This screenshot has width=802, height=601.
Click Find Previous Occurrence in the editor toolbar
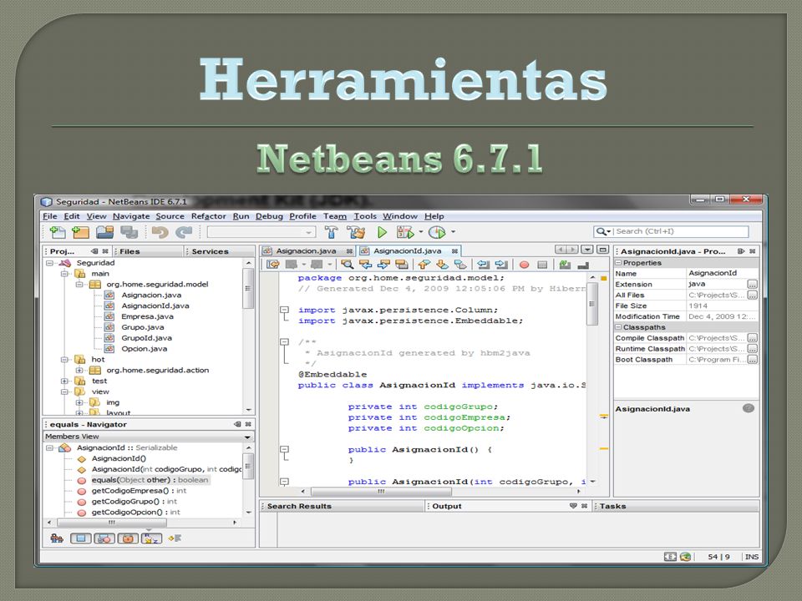click(x=365, y=265)
